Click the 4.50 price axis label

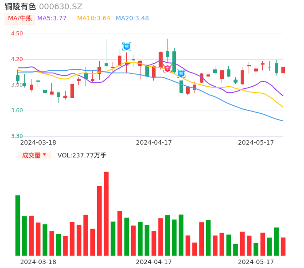coord(17,34)
